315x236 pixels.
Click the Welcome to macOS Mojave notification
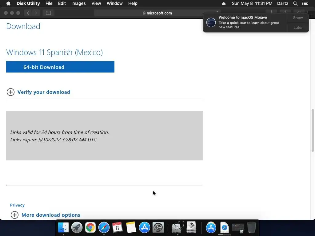coord(245,22)
